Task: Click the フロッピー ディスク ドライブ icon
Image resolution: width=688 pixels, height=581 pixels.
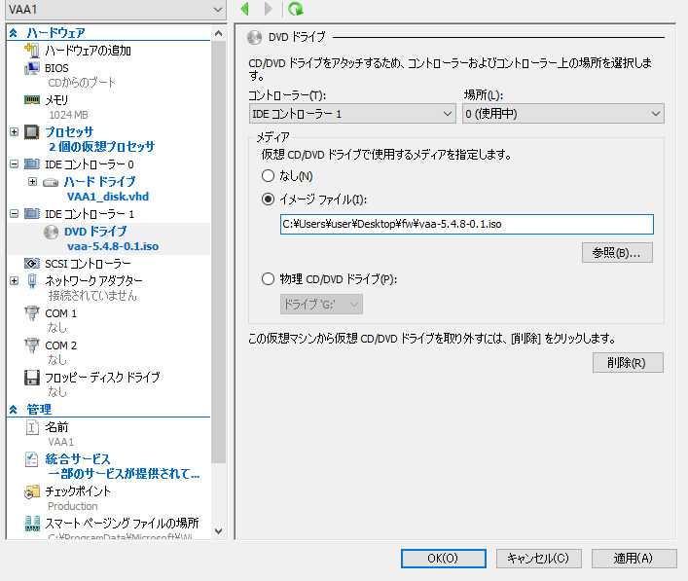Action: (x=31, y=377)
